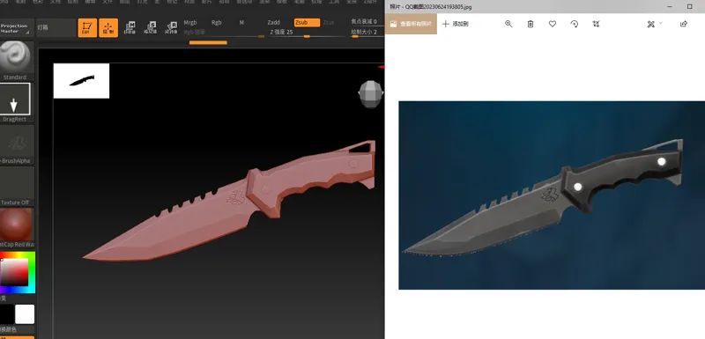Toggle the active Zsub mode
The image size is (705, 339).
click(x=307, y=22)
